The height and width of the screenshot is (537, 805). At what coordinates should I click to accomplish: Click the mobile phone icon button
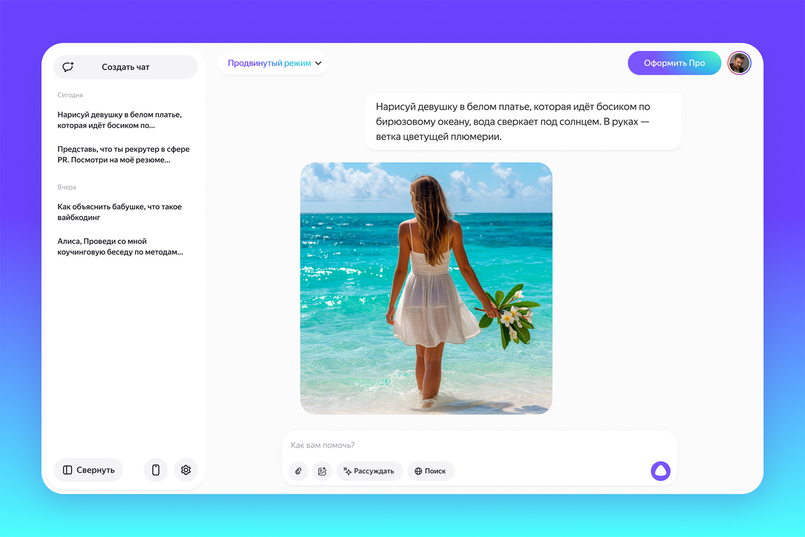[156, 470]
